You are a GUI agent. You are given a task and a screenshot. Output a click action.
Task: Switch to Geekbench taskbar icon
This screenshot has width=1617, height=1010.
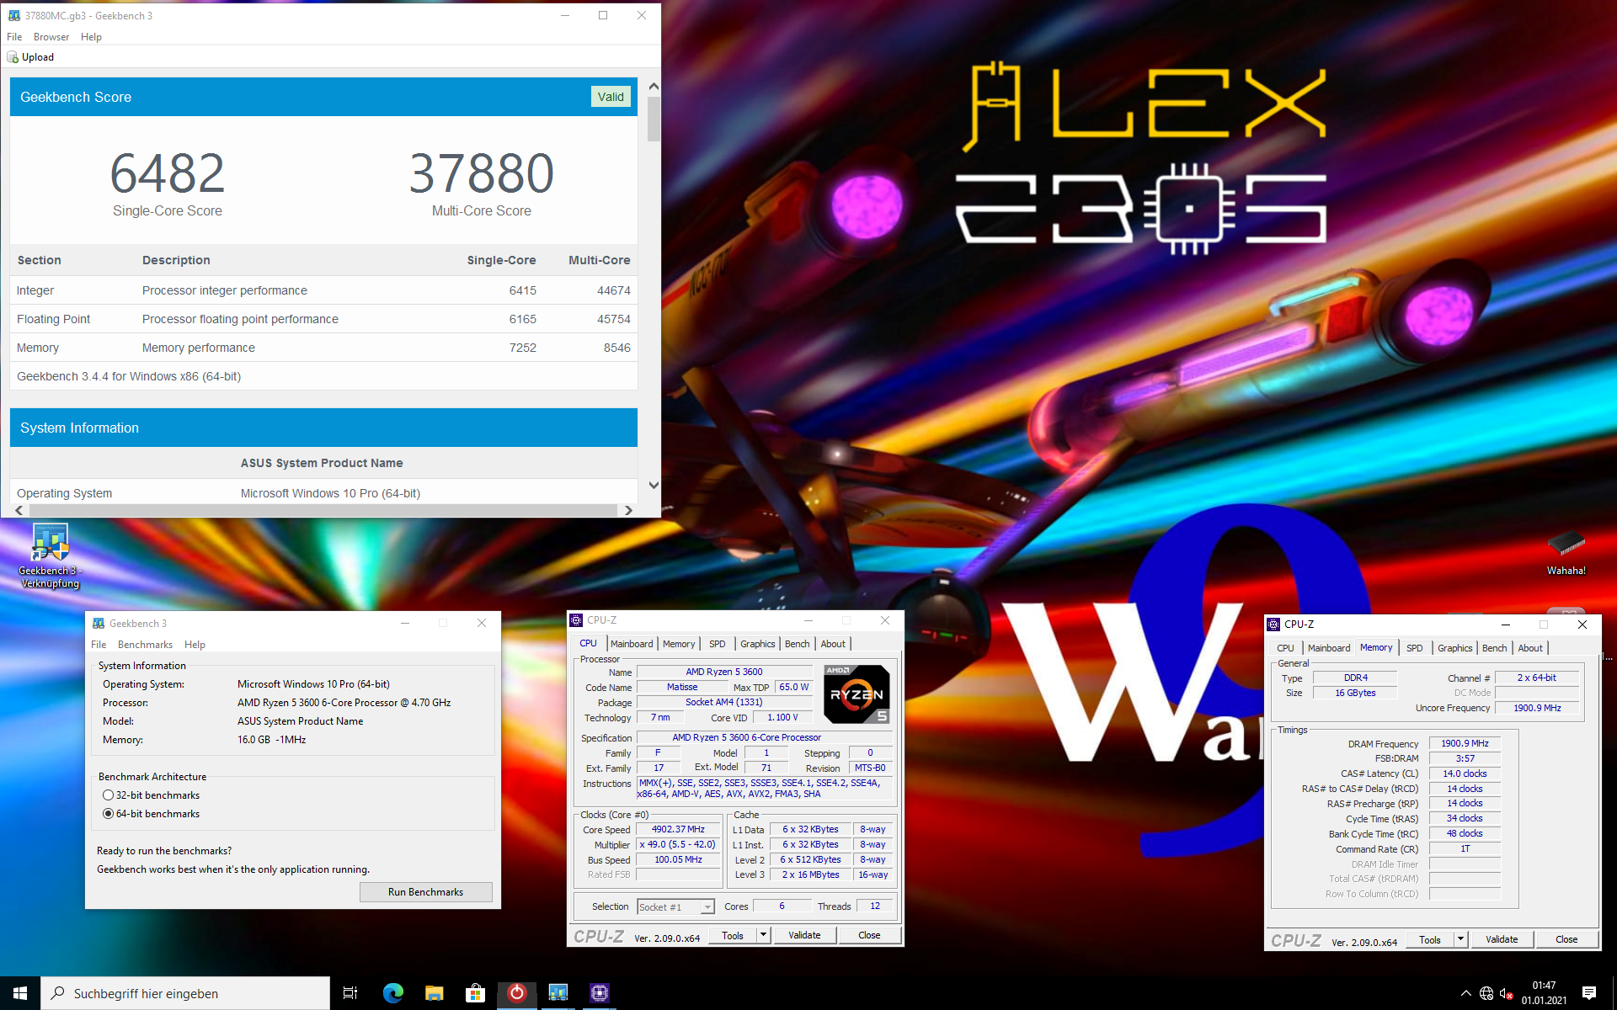click(558, 993)
